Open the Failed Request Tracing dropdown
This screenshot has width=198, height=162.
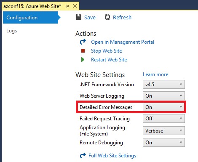[x=164, y=119]
